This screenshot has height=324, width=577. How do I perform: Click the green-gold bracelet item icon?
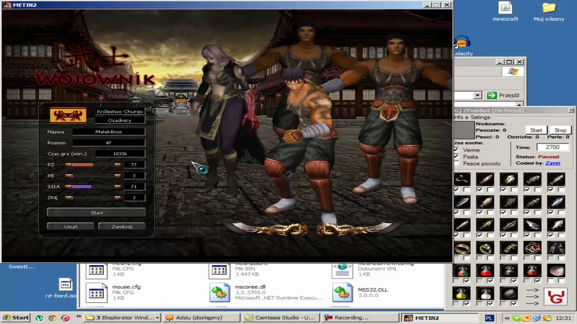click(x=509, y=247)
